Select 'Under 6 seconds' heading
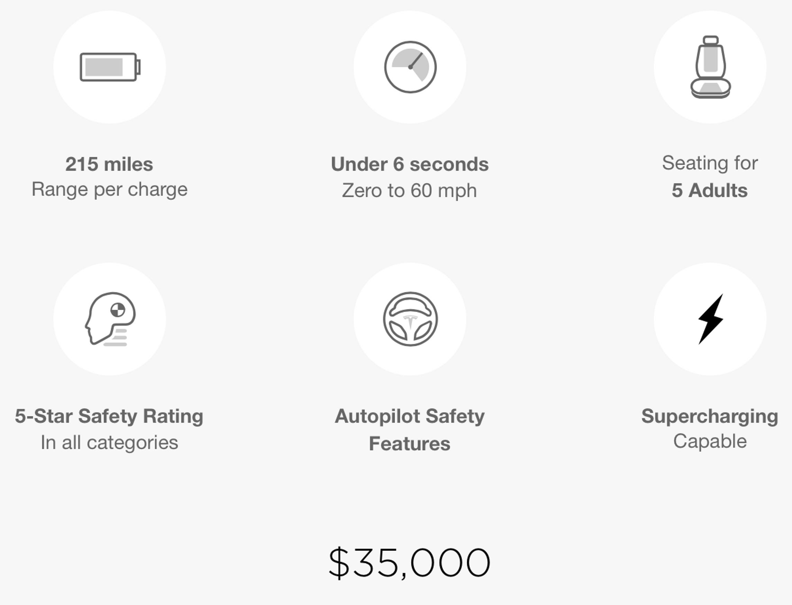Screen dimensions: 792x605 [410, 164]
